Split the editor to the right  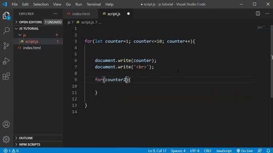[258, 14]
